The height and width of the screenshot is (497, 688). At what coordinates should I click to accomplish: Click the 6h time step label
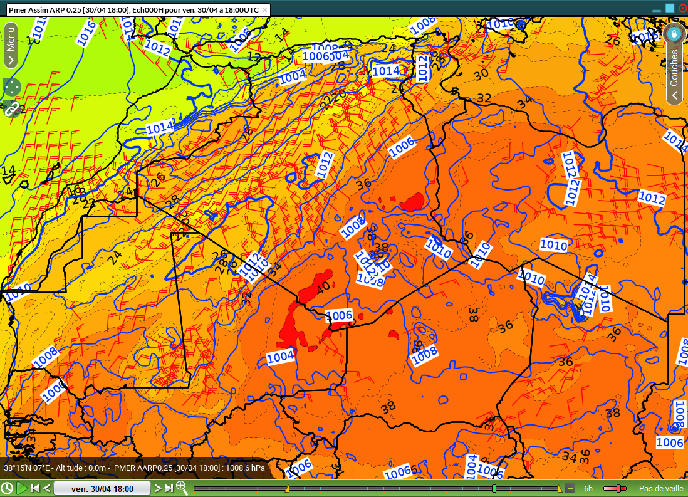click(588, 488)
